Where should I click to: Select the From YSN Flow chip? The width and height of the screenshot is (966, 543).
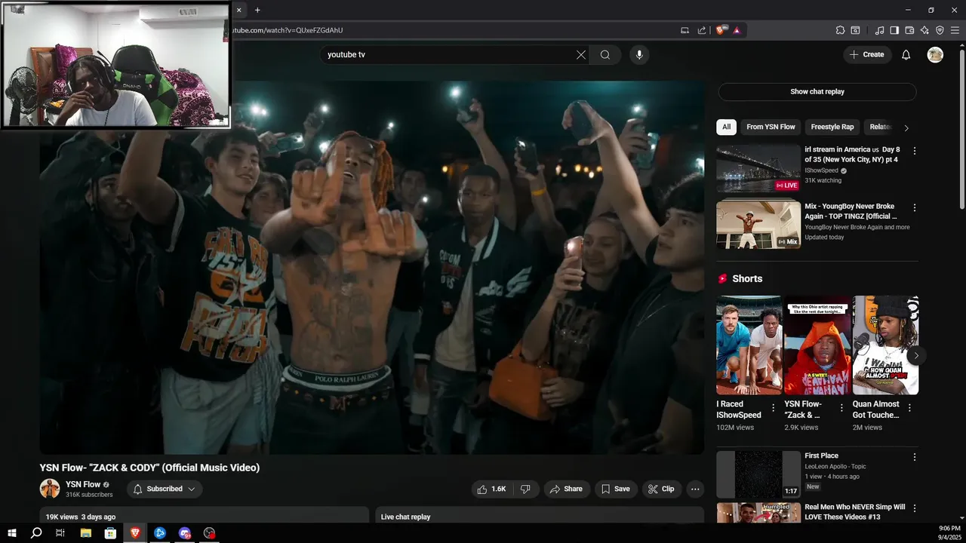point(771,127)
